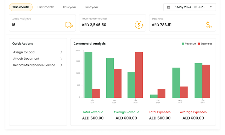Click Assign to Load quick action
The image size is (225, 135).
tap(38, 52)
